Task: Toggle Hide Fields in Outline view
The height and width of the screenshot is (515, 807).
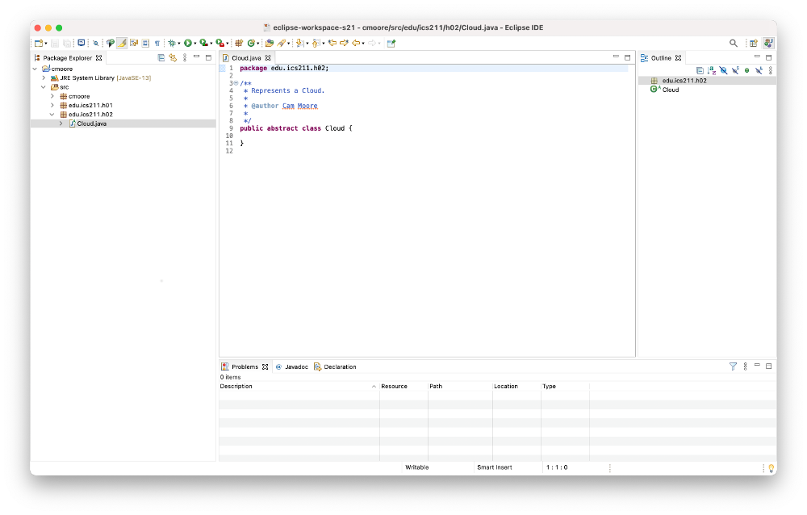Action: (x=723, y=70)
